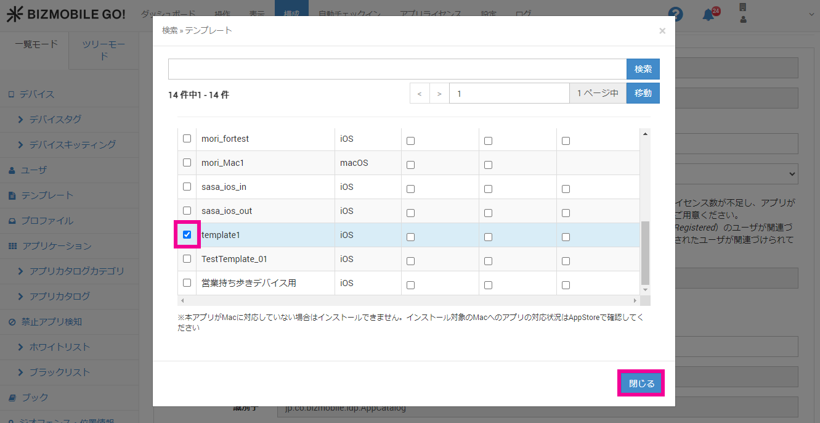The width and height of the screenshot is (820, 423).
Task: Click the BizMobile Go! logo
Action: (65, 15)
